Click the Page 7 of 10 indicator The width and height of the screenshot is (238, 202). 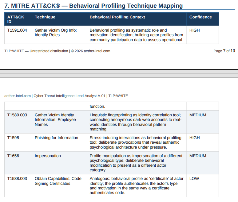pos(224,51)
